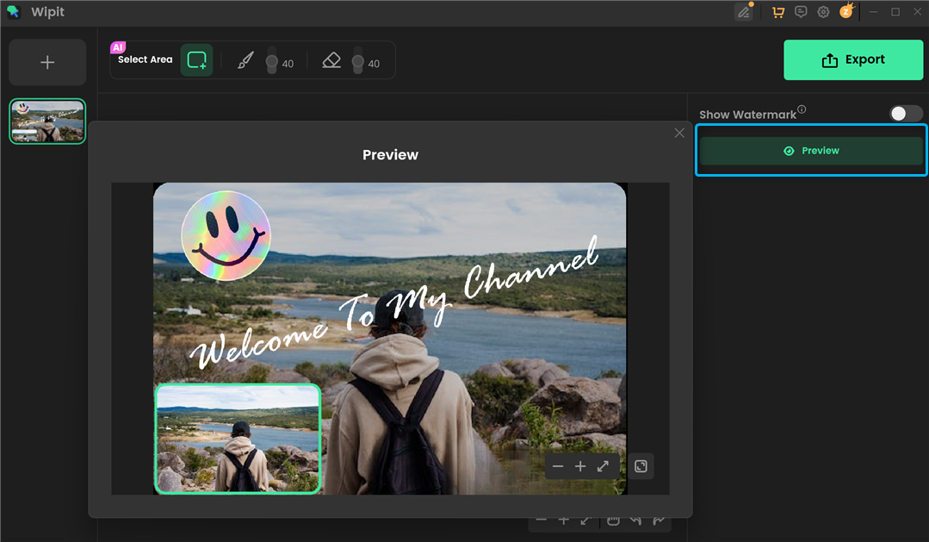Click the edit pen icon with notification dot

click(744, 11)
